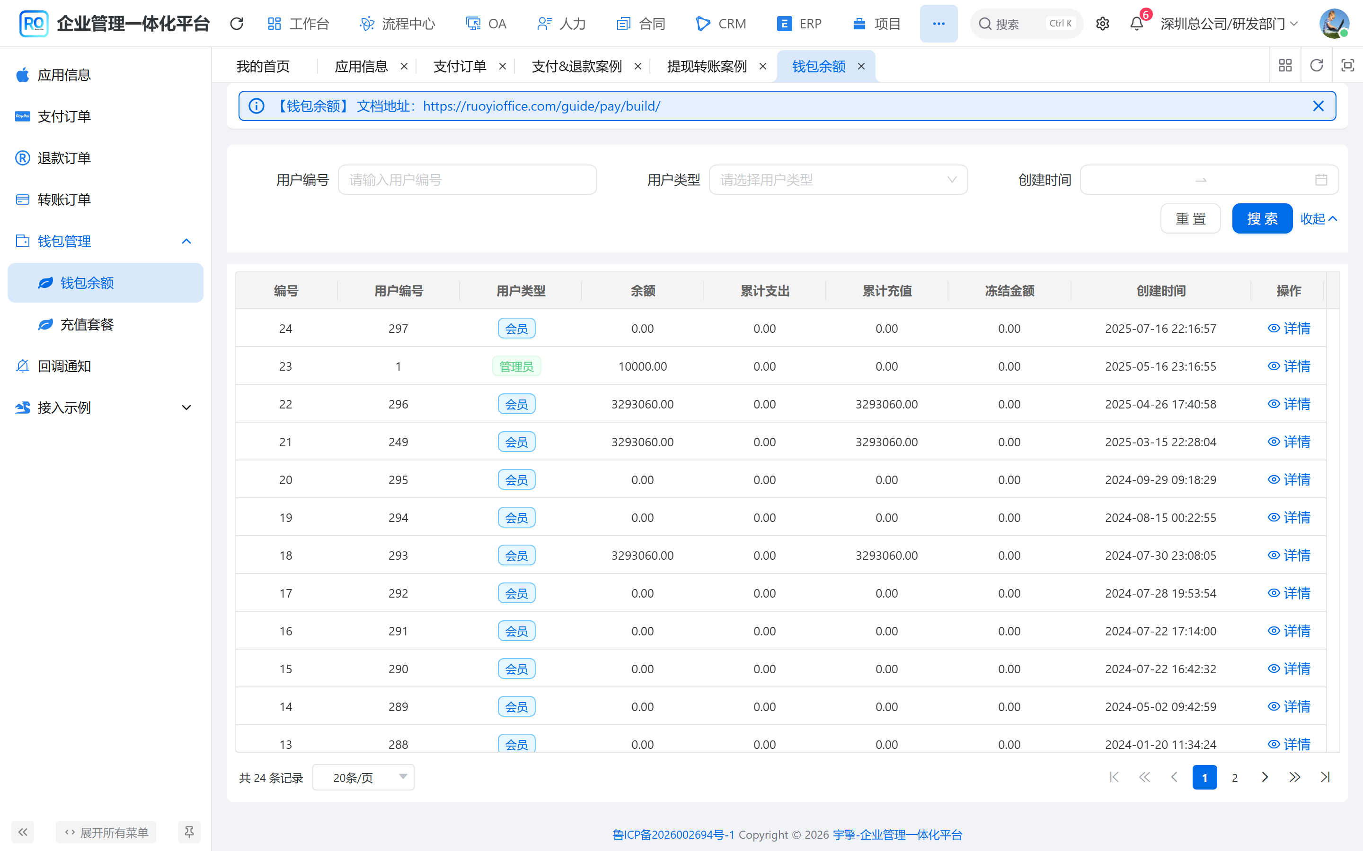The image size is (1363, 851).
Task: Go to last page icon
Action: pos(1325,777)
